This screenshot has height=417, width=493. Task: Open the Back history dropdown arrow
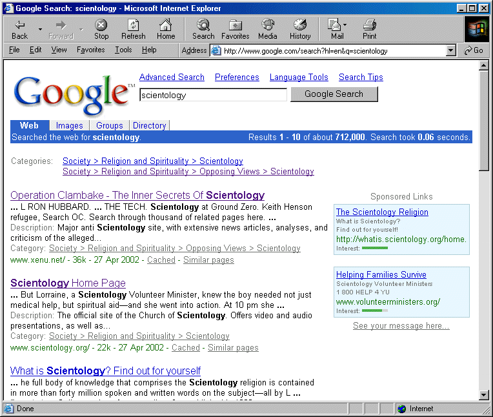(x=40, y=29)
